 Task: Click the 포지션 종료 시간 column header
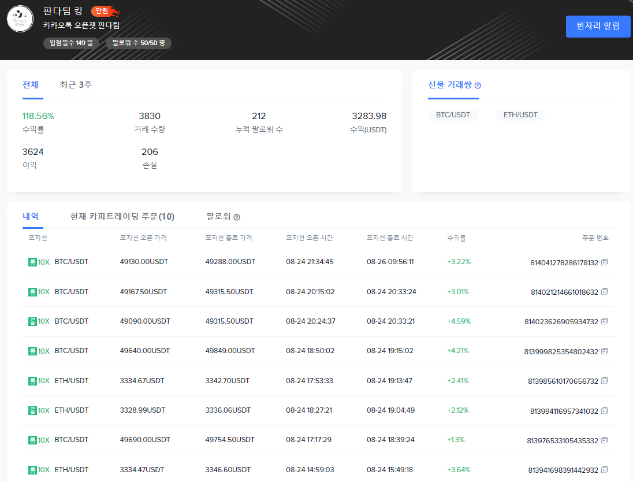(390, 238)
